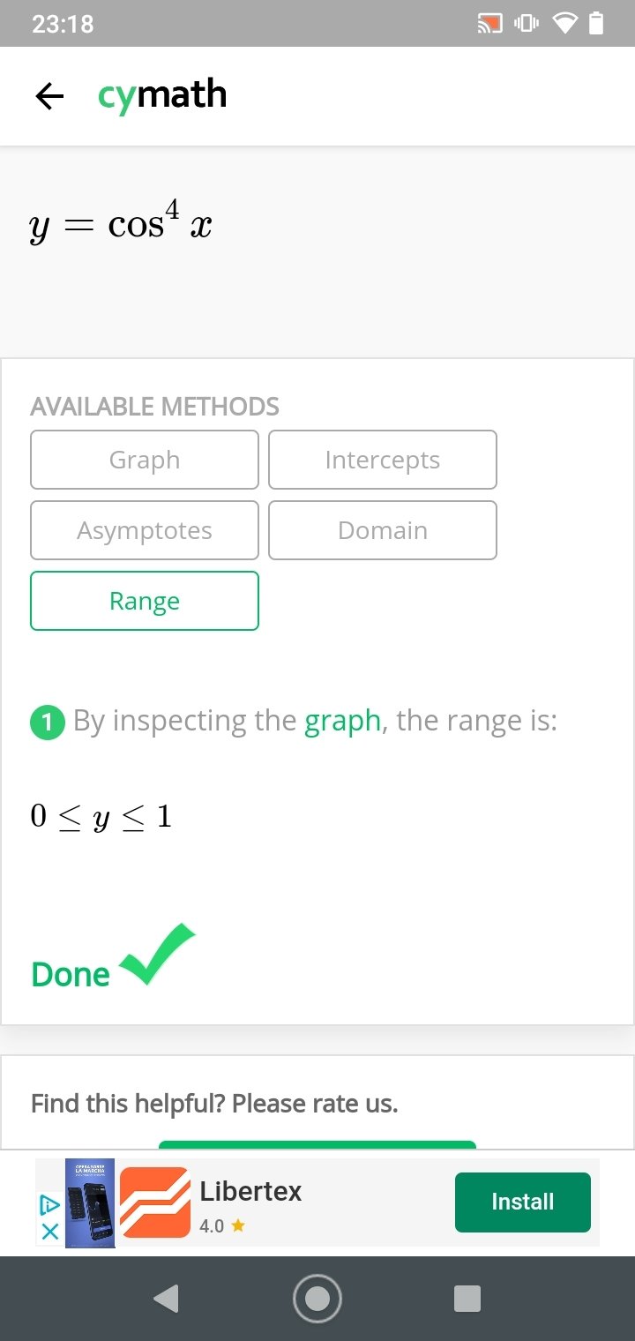Close the ad with X icon

50,1232
